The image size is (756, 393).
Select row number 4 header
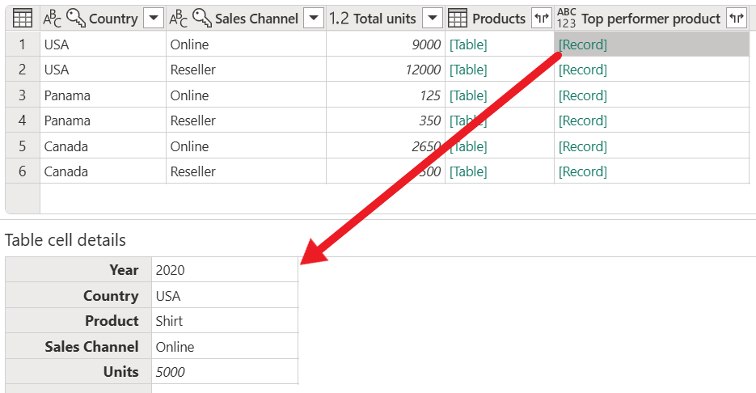(x=23, y=120)
